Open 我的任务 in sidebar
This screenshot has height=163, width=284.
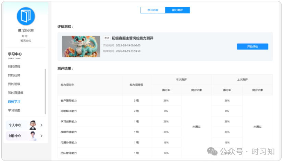coord(14,75)
